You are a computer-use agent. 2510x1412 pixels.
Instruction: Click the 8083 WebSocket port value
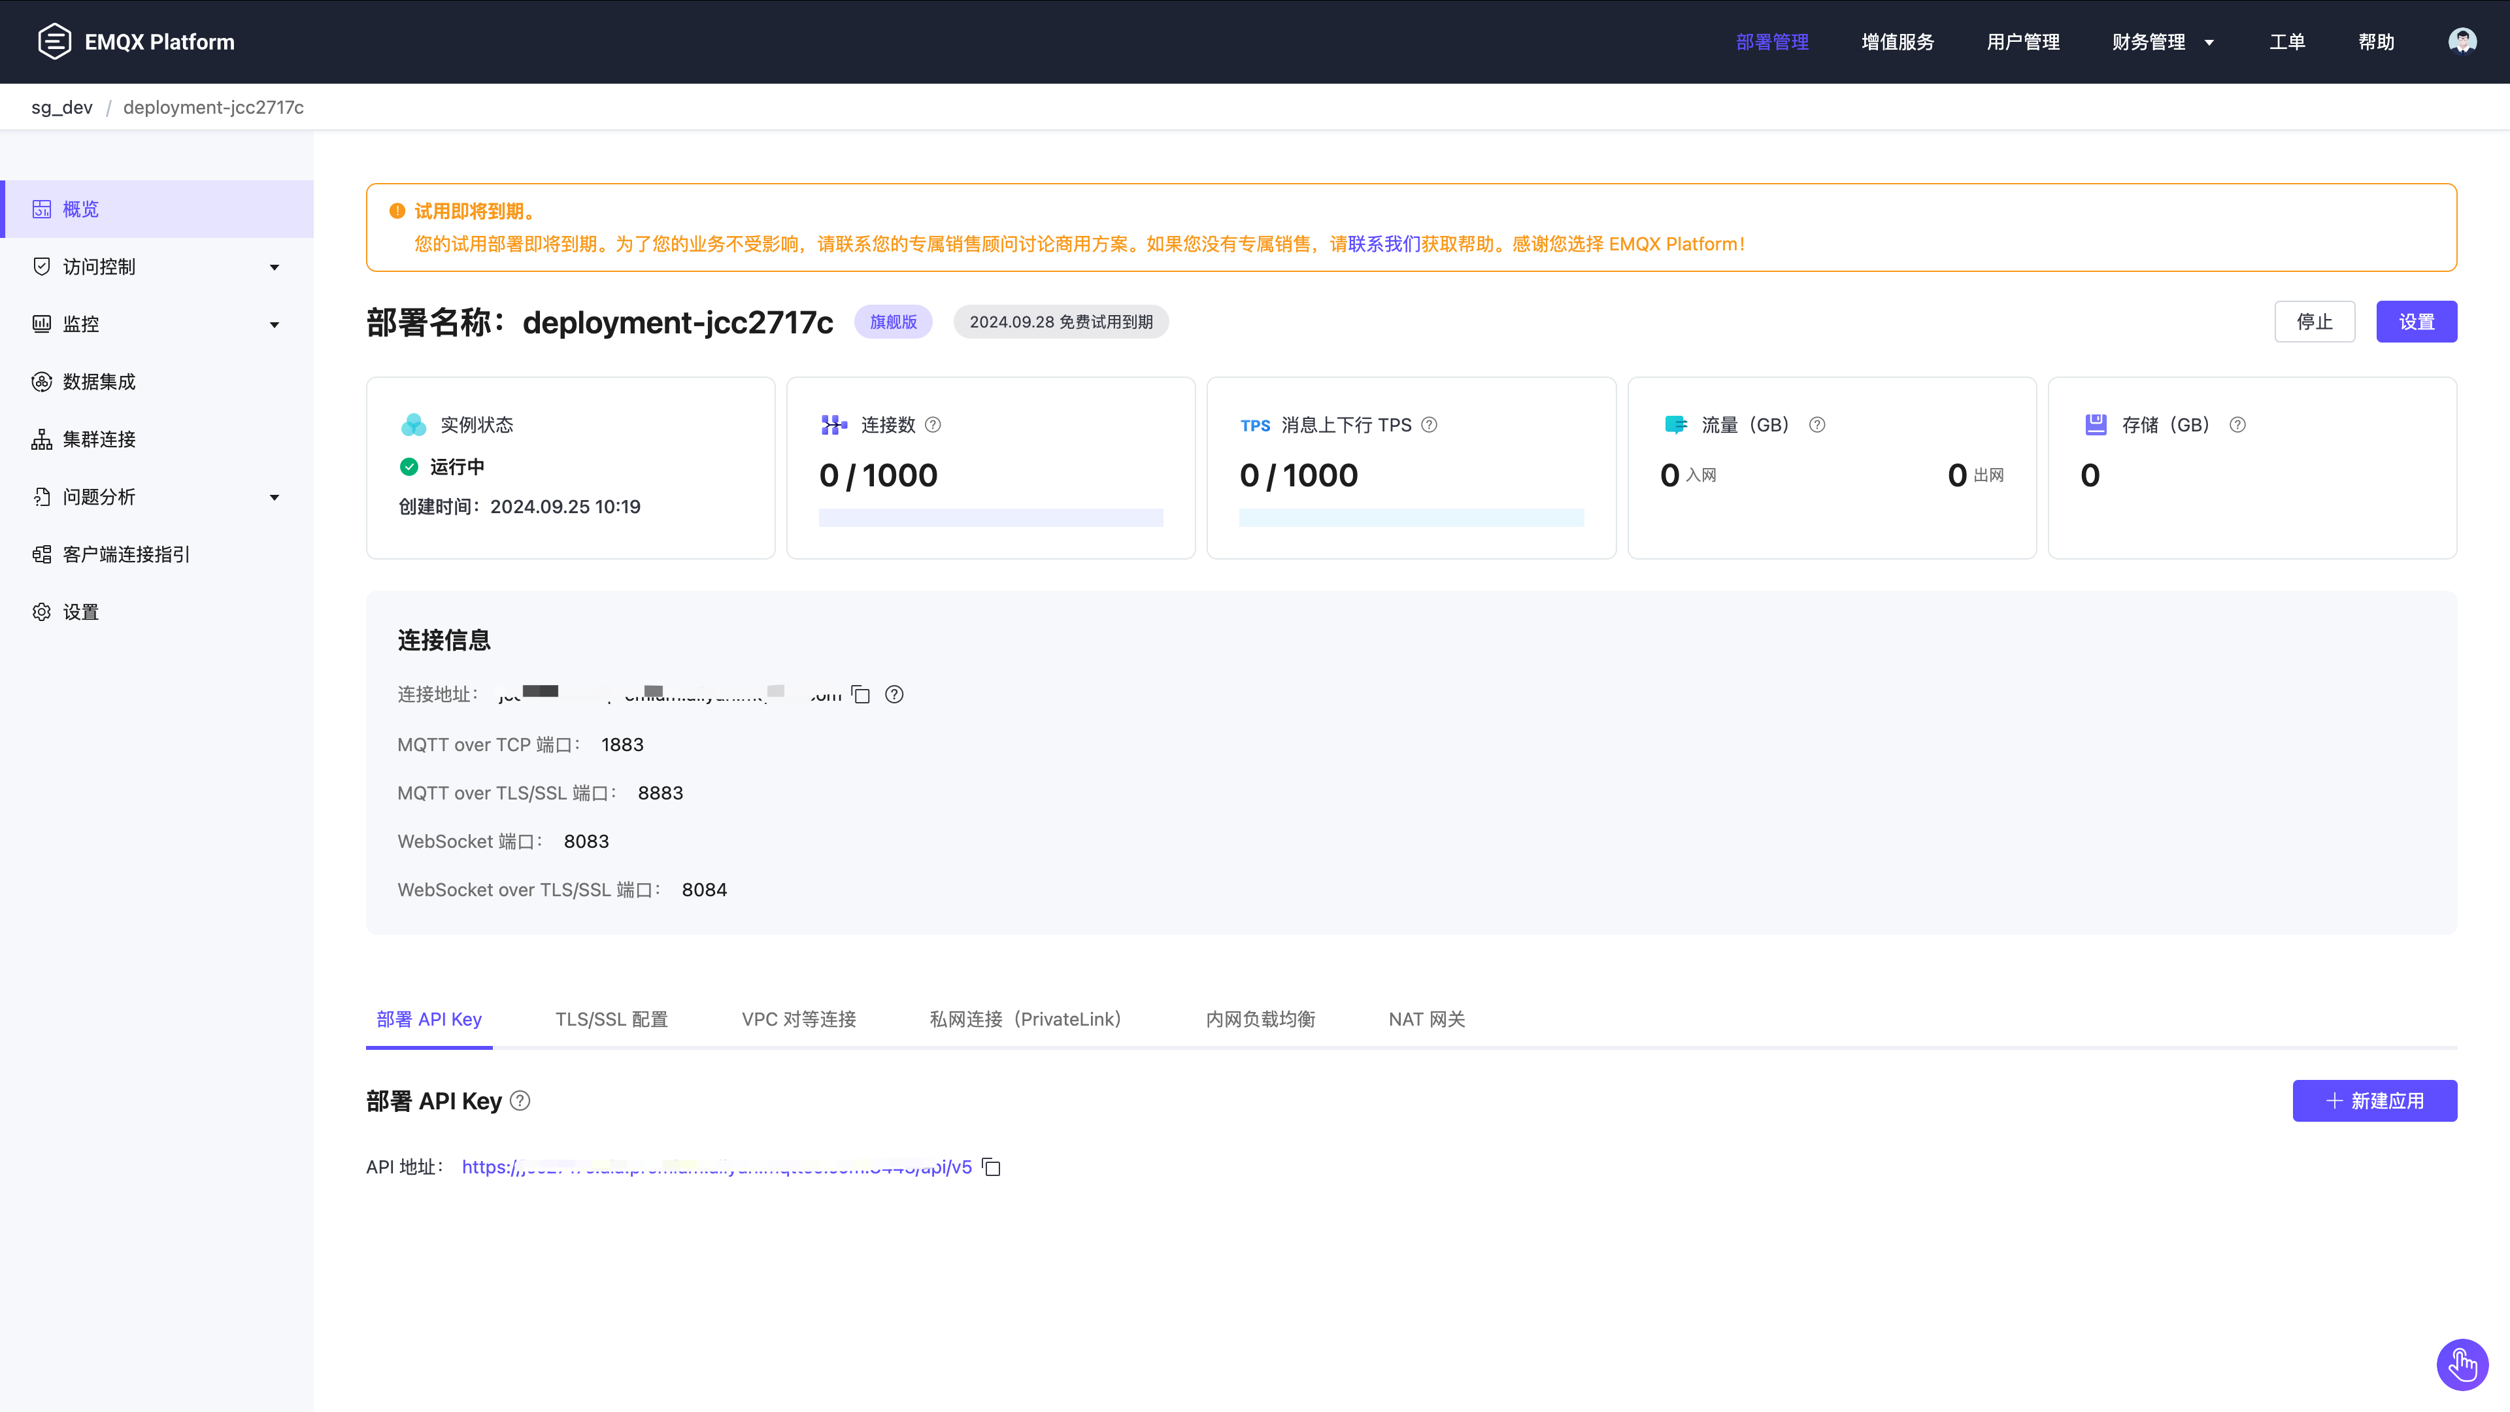pyautogui.click(x=586, y=841)
